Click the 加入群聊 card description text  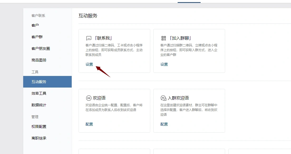(x=189, y=50)
